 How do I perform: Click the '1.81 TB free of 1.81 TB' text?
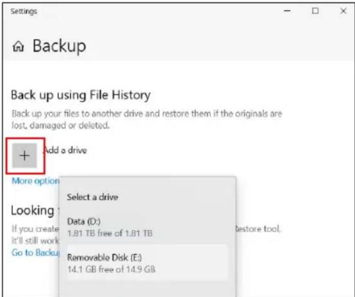coord(110,233)
